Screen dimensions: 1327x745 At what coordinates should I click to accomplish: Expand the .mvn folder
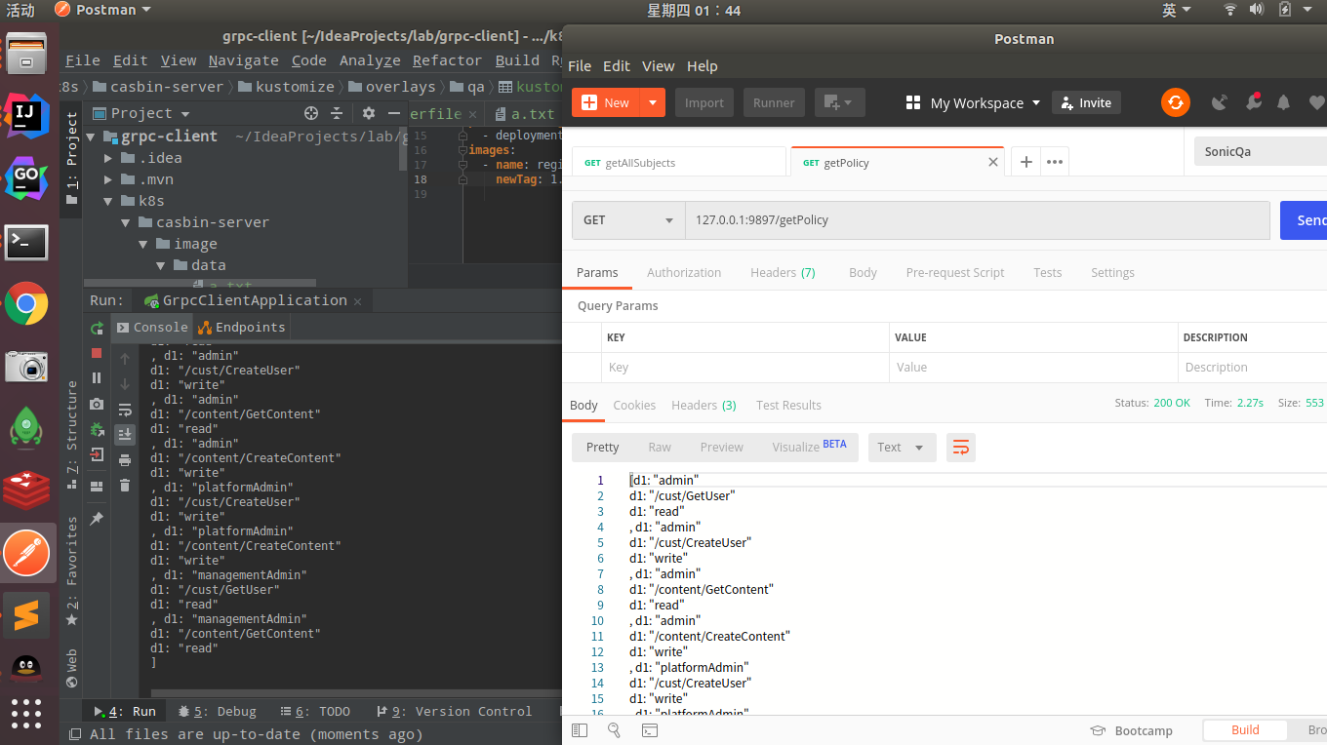tap(108, 179)
